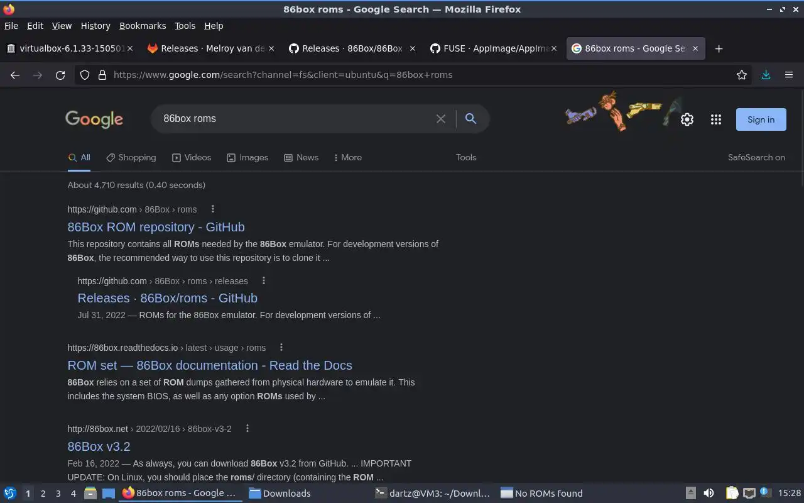Open the Google apps grid
The width and height of the screenshot is (804, 503).
coord(715,119)
